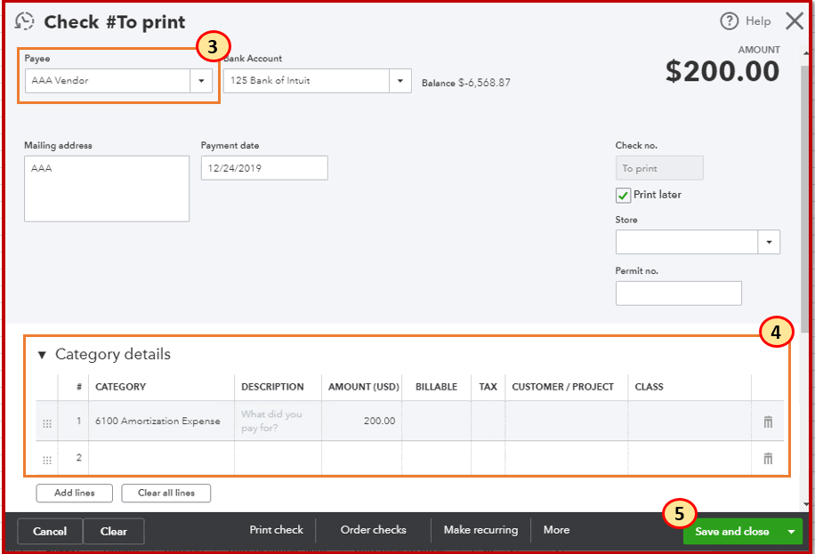Screen dimensions: 815x554
Task: Open the More menu in bottom bar
Action: point(556,530)
